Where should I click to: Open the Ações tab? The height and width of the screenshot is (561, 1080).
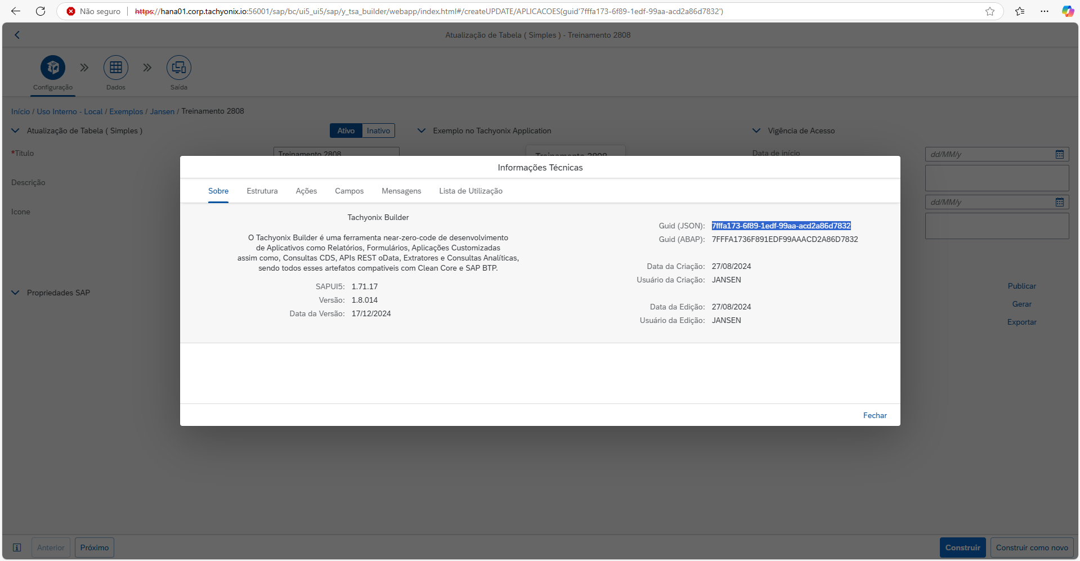(x=306, y=191)
